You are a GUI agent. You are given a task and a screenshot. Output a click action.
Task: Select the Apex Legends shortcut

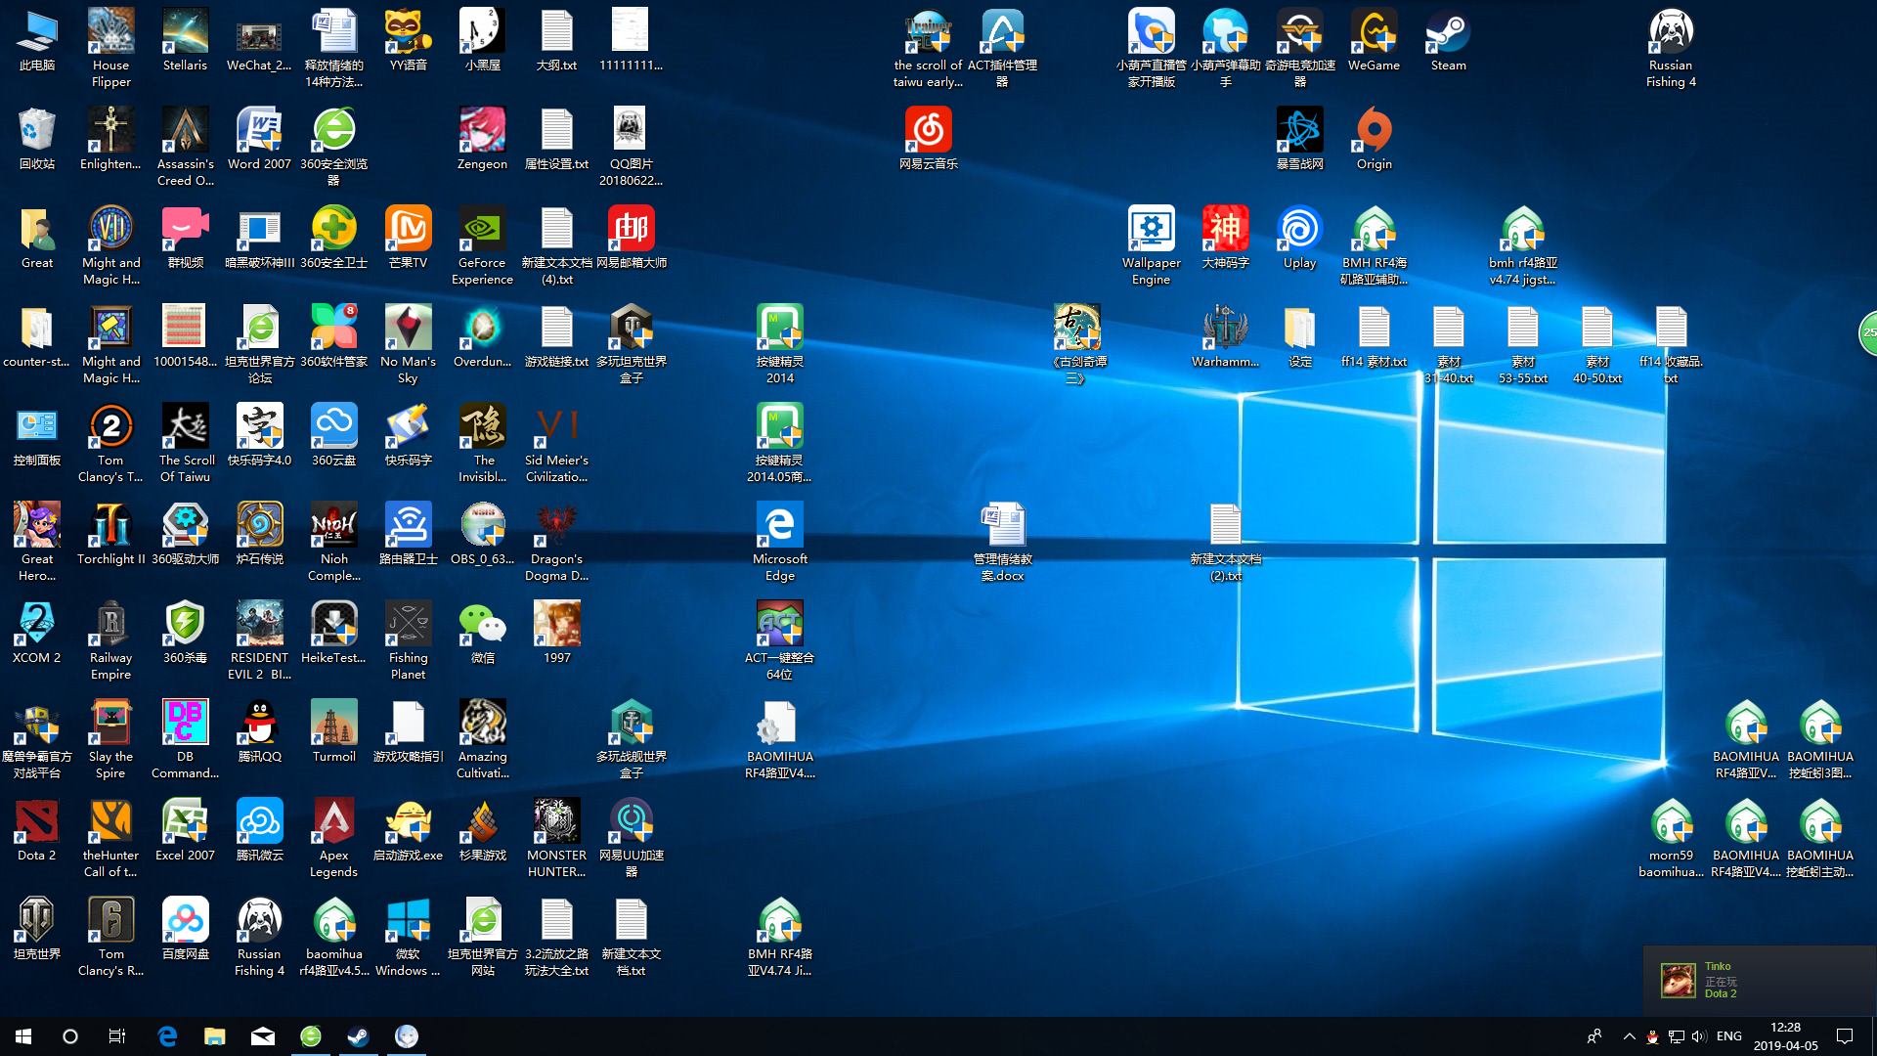(x=333, y=823)
